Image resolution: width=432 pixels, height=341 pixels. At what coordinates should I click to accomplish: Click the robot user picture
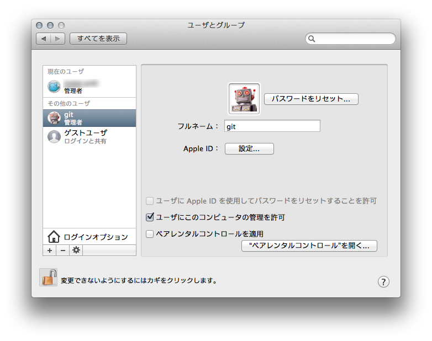pyautogui.click(x=244, y=99)
